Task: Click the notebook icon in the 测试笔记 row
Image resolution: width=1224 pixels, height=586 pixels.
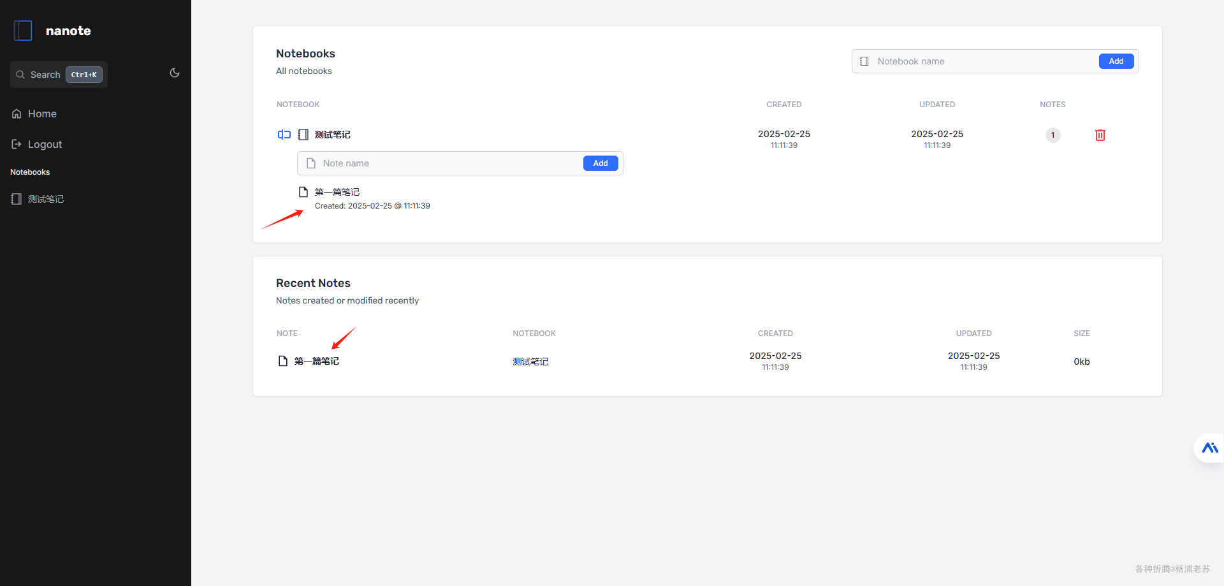Action: 303,135
